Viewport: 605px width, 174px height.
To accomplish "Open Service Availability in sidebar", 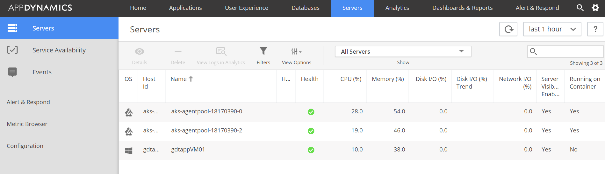I will click(59, 50).
